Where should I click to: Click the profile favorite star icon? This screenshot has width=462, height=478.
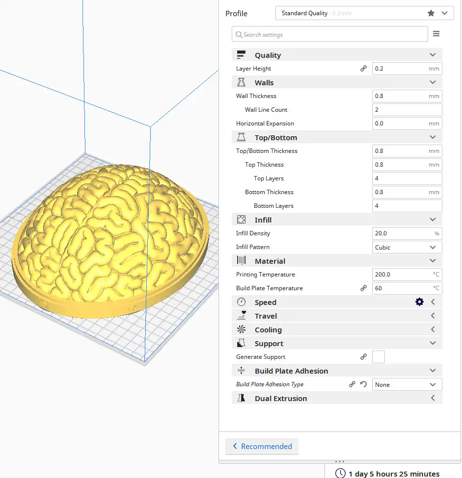point(431,13)
